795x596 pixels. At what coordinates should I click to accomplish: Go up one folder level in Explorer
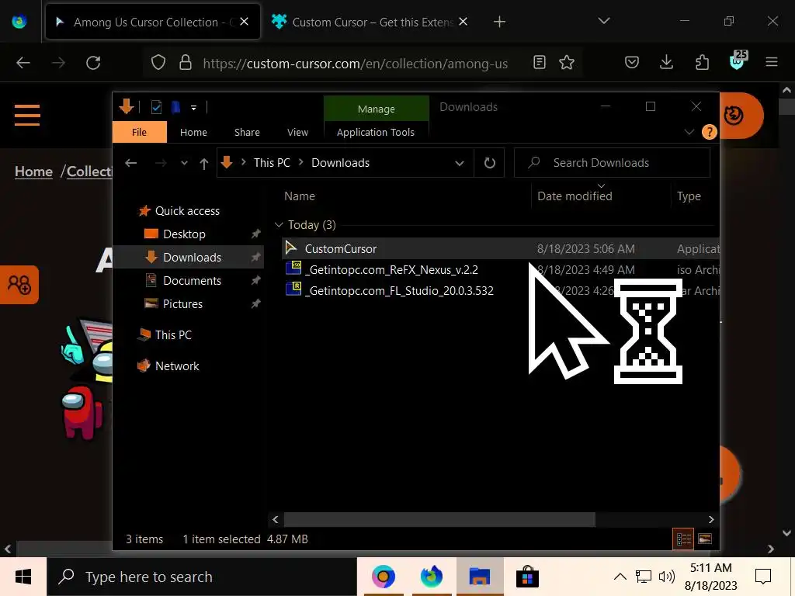pos(204,163)
